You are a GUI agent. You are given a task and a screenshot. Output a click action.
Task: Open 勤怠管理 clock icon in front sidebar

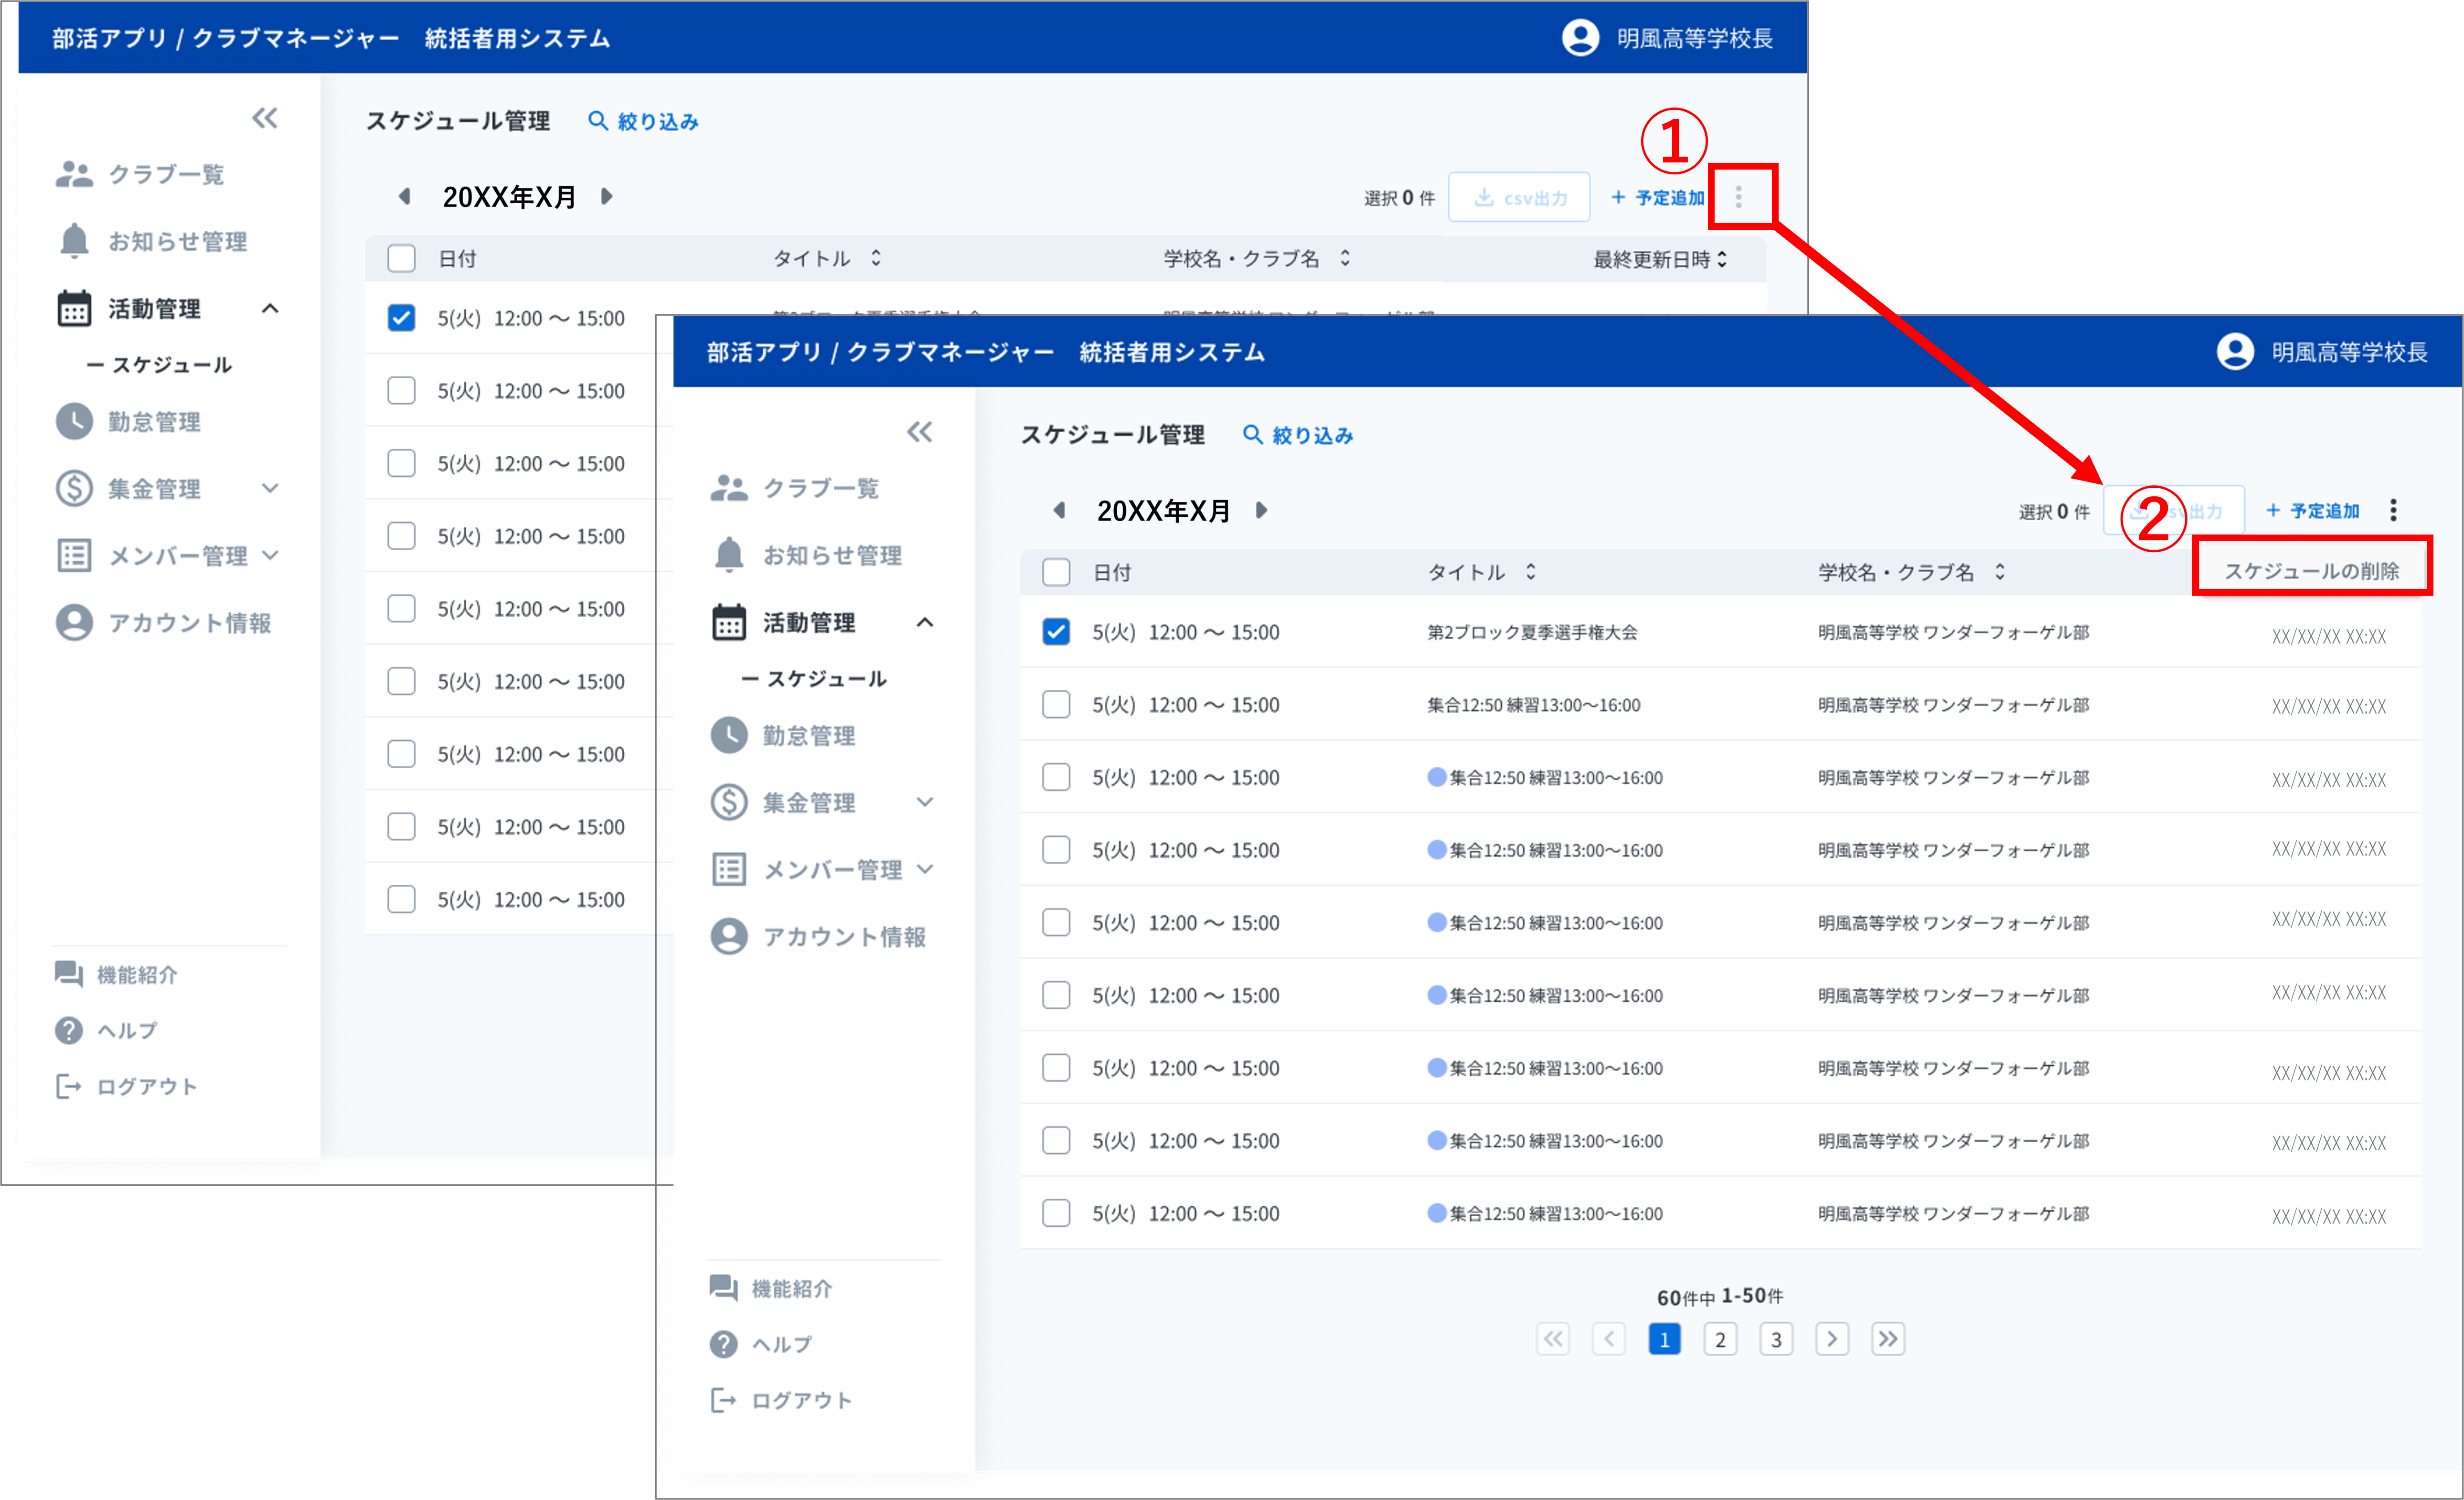728,736
